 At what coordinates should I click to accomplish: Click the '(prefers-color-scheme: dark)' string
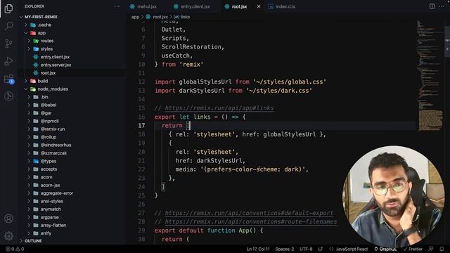pos(252,169)
